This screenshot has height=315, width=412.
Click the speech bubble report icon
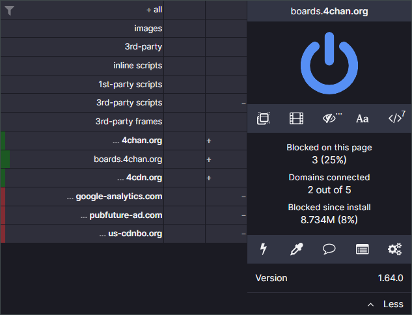[329, 249]
